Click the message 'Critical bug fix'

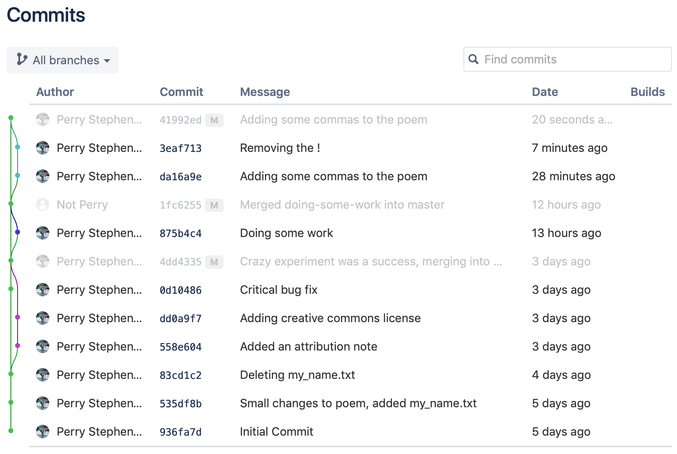pyautogui.click(x=279, y=290)
